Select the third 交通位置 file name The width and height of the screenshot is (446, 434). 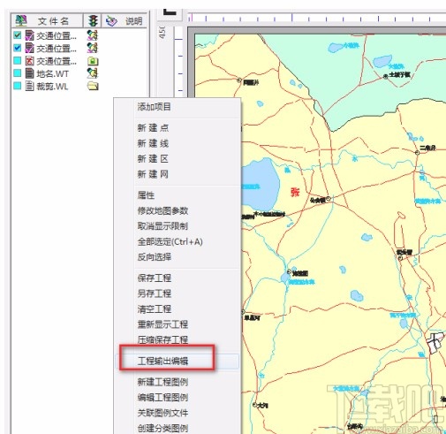coord(57,61)
